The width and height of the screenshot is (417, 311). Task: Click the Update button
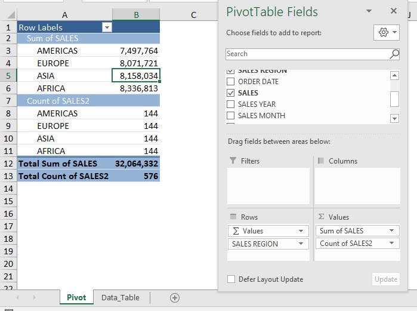386,279
